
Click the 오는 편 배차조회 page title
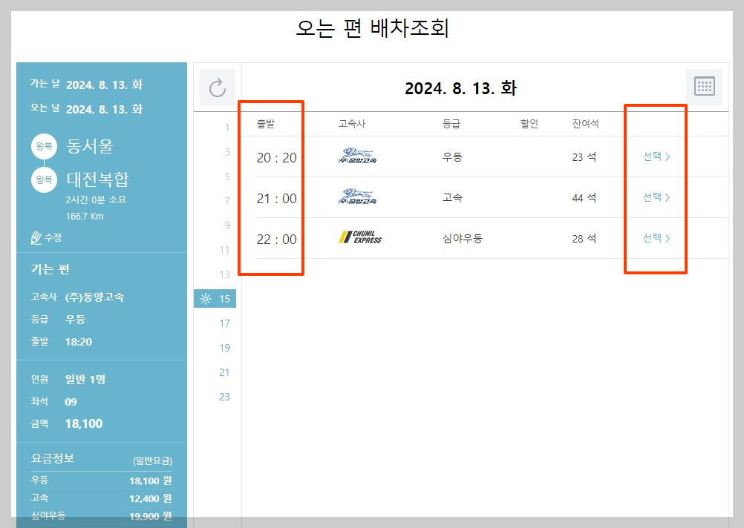[373, 28]
